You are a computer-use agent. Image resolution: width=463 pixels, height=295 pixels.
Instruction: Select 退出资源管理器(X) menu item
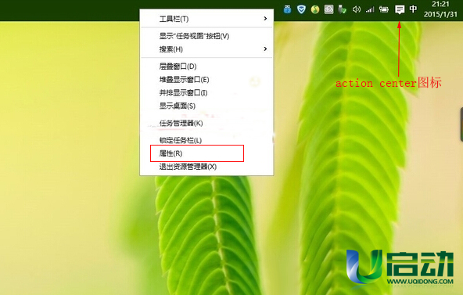(206, 167)
